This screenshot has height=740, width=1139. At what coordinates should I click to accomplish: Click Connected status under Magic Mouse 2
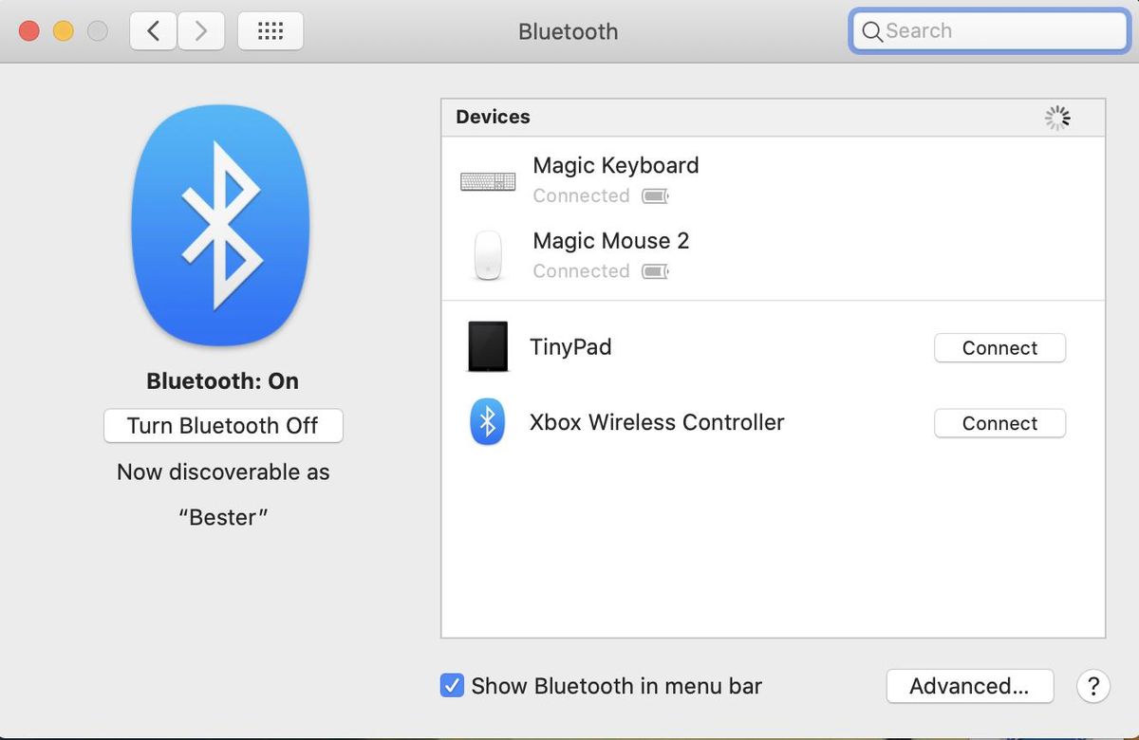(x=581, y=271)
